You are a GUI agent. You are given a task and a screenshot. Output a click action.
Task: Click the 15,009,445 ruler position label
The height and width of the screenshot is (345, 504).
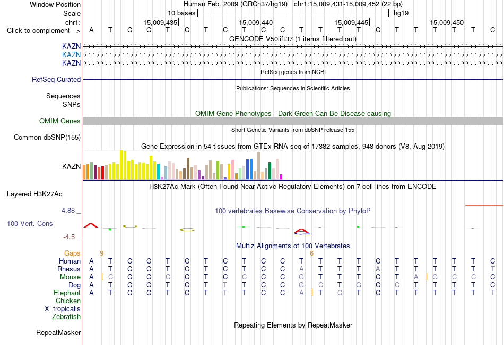(351, 22)
